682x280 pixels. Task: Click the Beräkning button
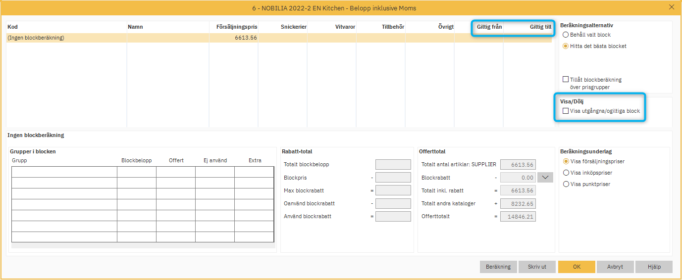click(x=498, y=267)
